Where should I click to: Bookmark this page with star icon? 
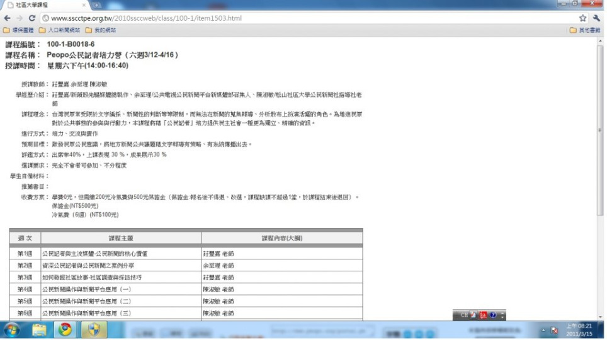(x=583, y=18)
